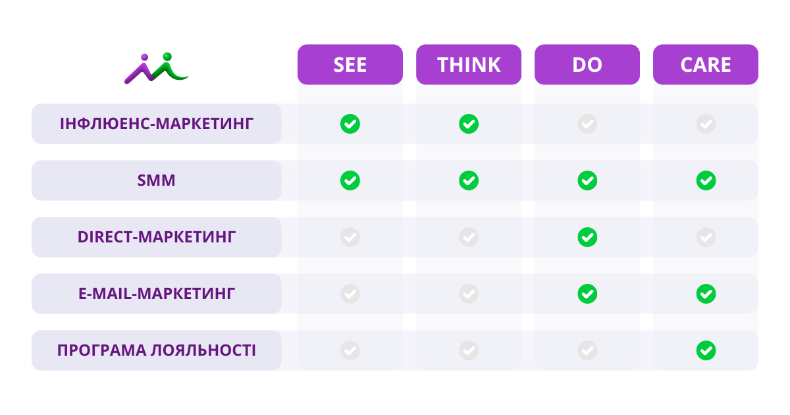Image resolution: width=790 pixels, height=415 pixels.
Task: Select the SEE column header
Action: pyautogui.click(x=350, y=65)
